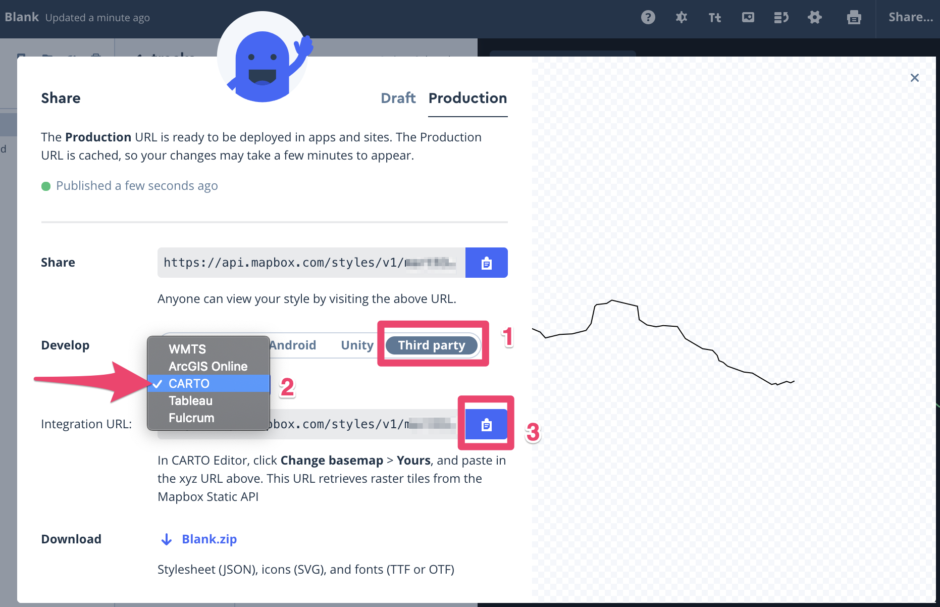Download the Blank.zip style file
940x607 pixels.
pyautogui.click(x=199, y=539)
